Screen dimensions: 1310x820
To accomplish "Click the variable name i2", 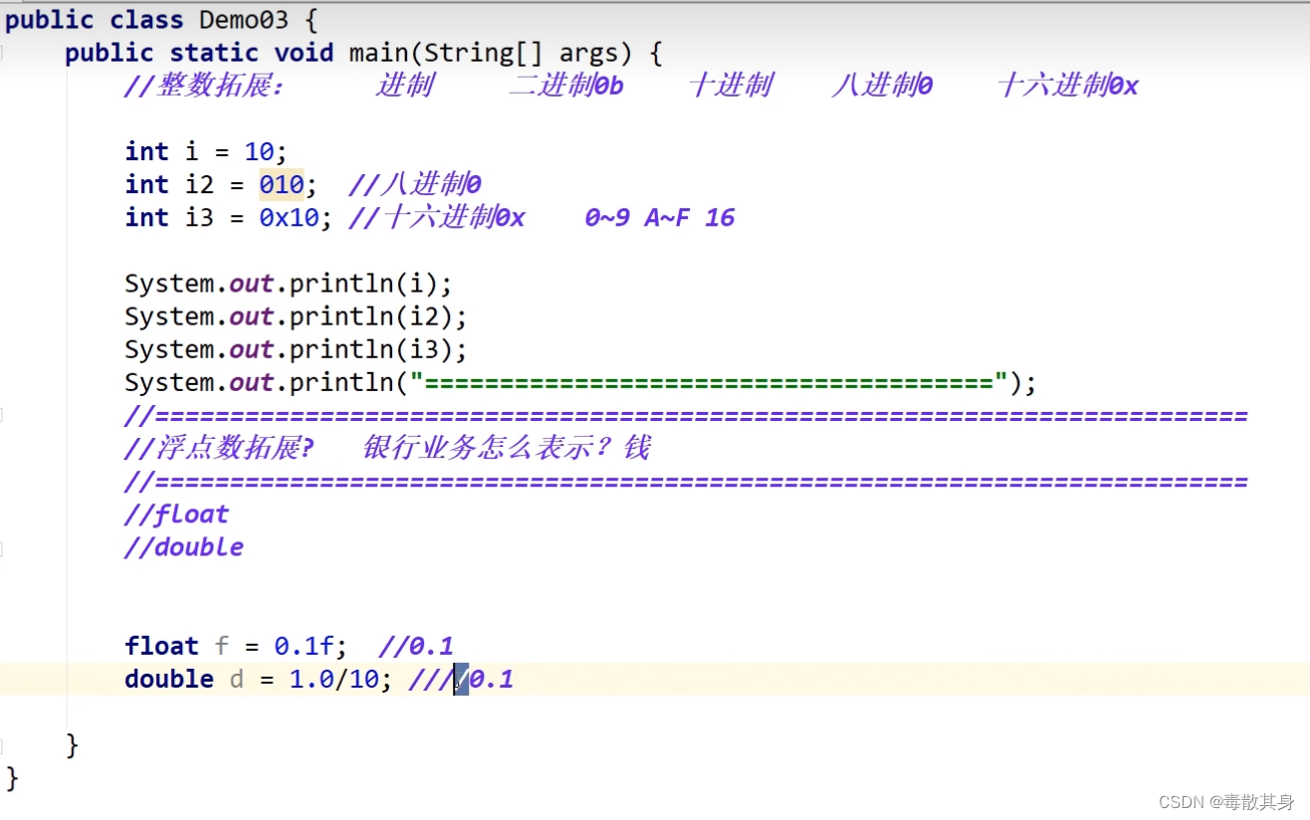I will 200,184.
